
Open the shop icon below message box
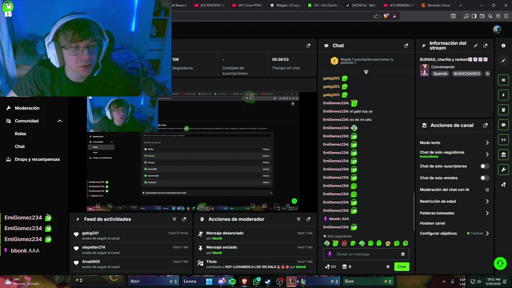(x=344, y=267)
